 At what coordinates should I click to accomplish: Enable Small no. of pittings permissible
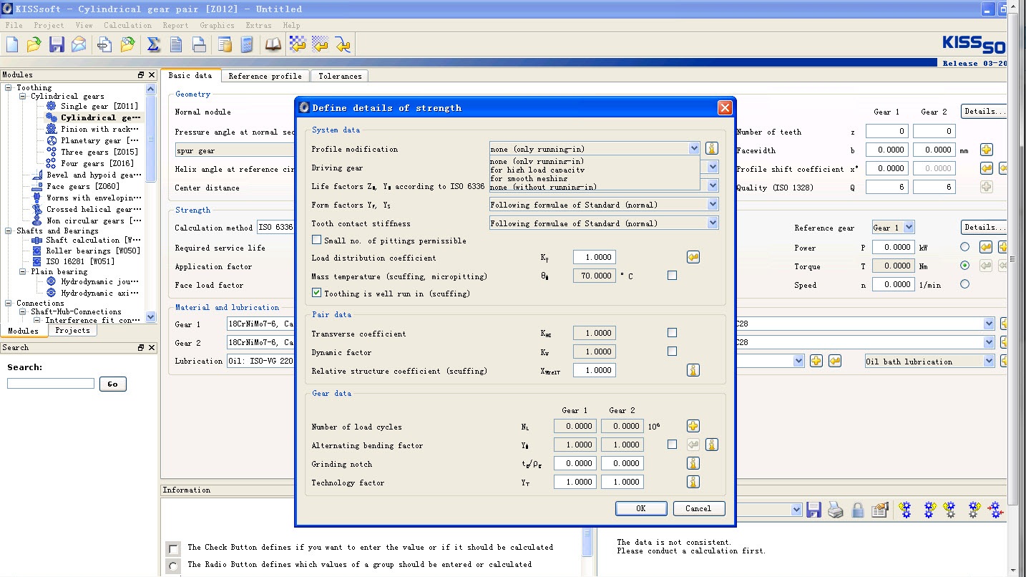point(316,240)
